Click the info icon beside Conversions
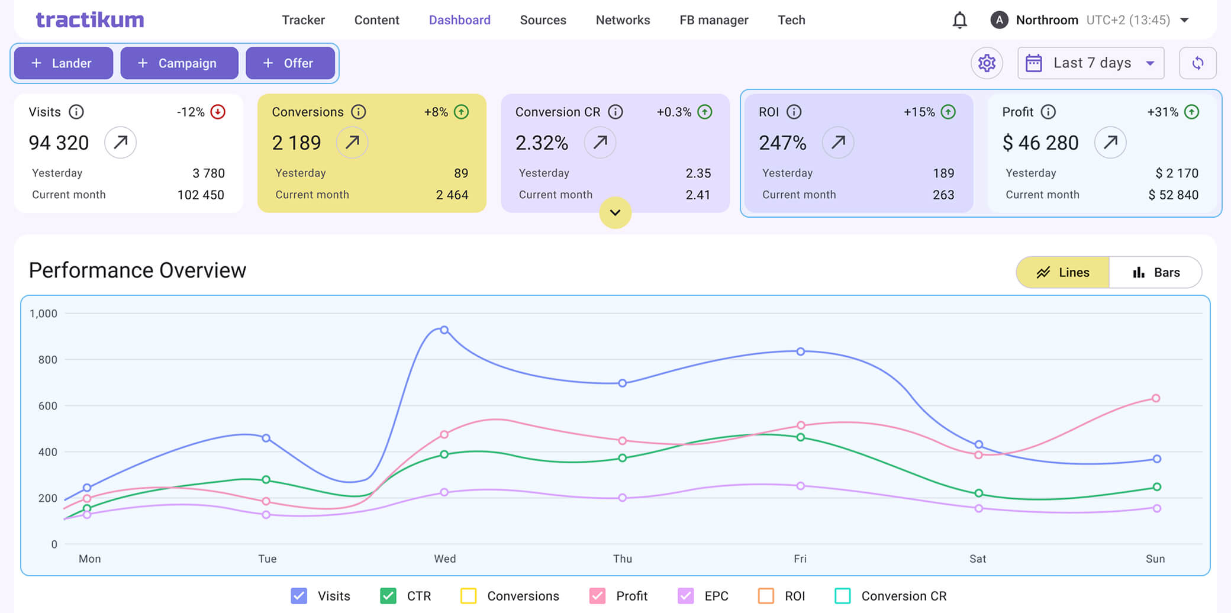The image size is (1231, 613). [359, 112]
